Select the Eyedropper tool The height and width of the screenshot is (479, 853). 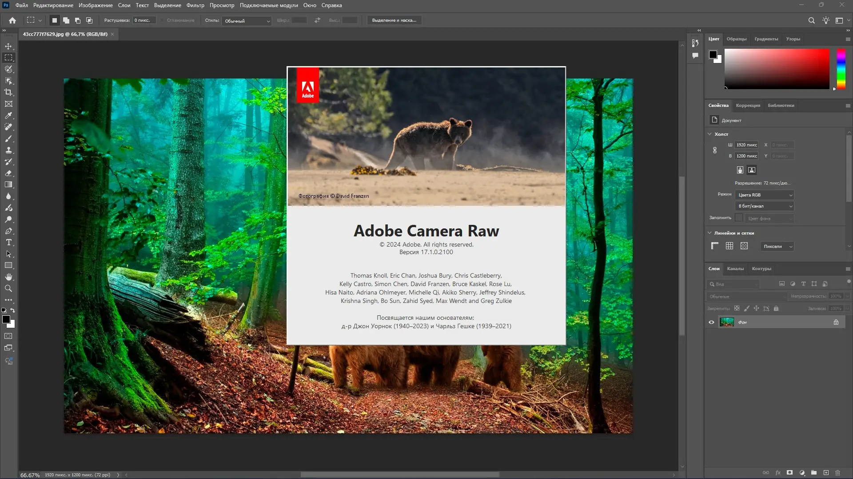point(8,115)
